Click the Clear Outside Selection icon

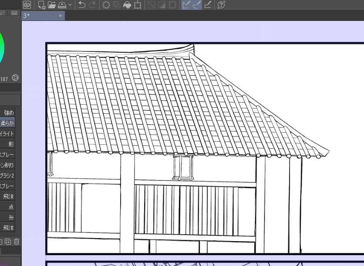117,5
